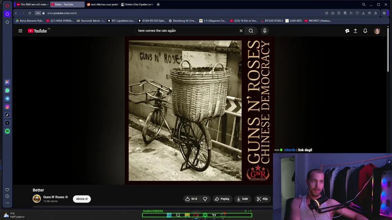The image size is (392, 220).
Task: Open Spotify player in the Opera sidebar
Action: point(7,131)
